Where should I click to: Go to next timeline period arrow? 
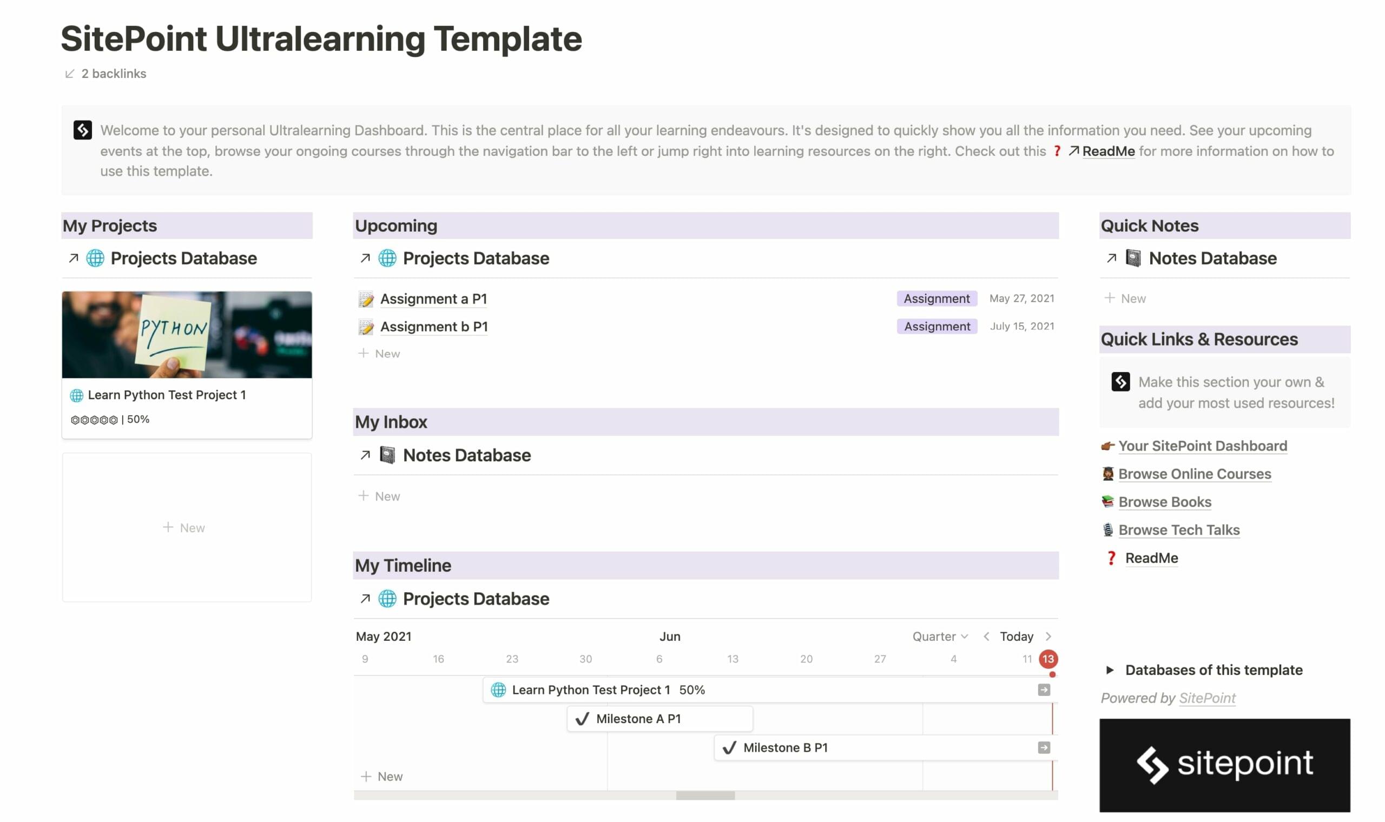click(x=1047, y=637)
